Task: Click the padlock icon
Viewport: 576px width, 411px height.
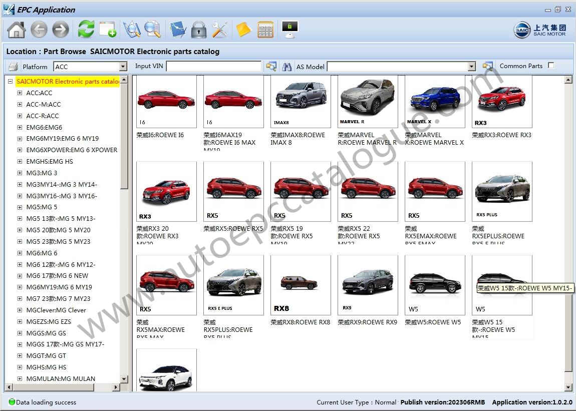Action: pyautogui.click(x=199, y=30)
